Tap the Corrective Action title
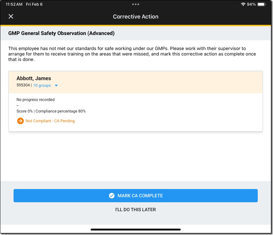The width and height of the screenshot is (273, 235). point(136,17)
